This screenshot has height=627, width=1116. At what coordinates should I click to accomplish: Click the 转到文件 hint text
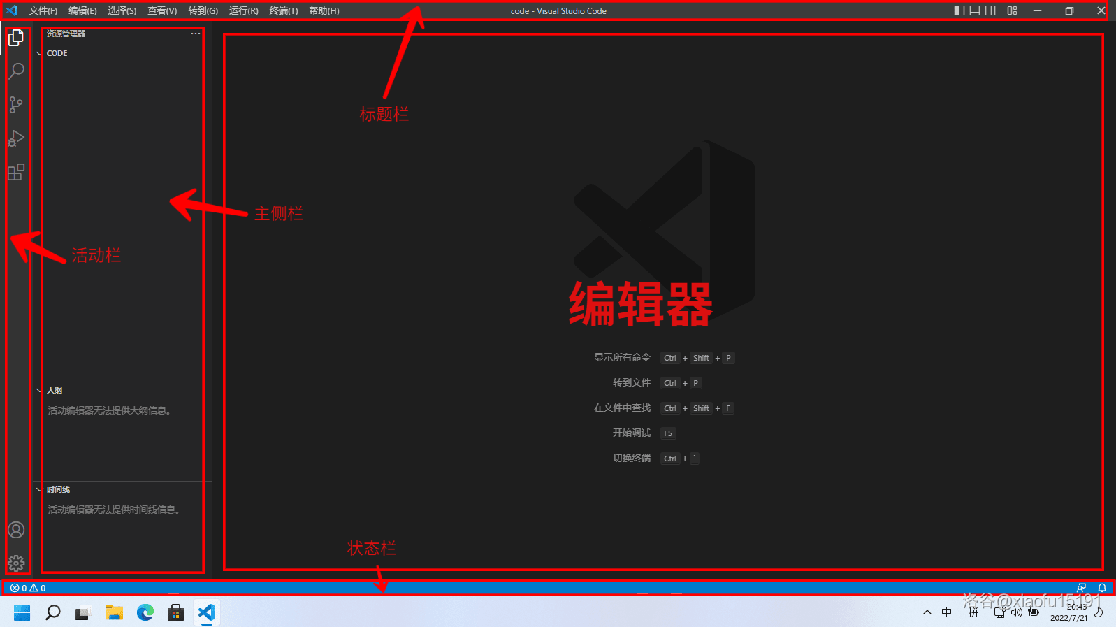pos(632,382)
